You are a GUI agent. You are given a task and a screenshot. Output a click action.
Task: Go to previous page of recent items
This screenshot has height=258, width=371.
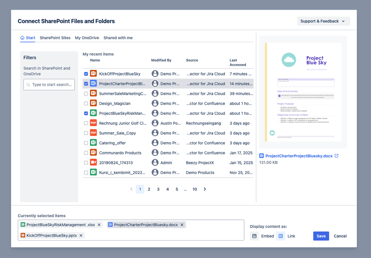[x=131, y=189]
